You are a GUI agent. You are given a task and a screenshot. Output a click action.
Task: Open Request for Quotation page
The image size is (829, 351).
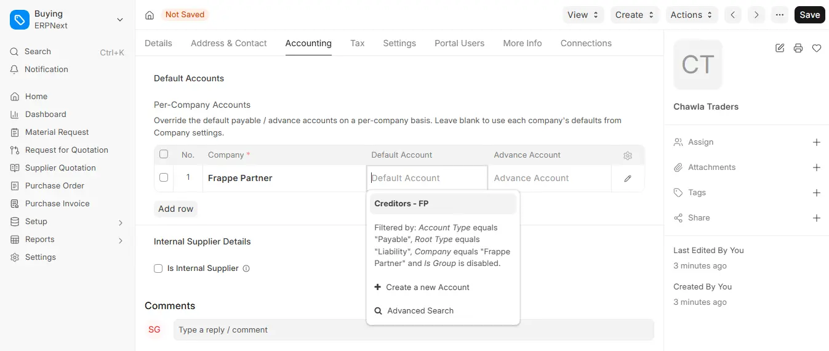pyautogui.click(x=67, y=150)
